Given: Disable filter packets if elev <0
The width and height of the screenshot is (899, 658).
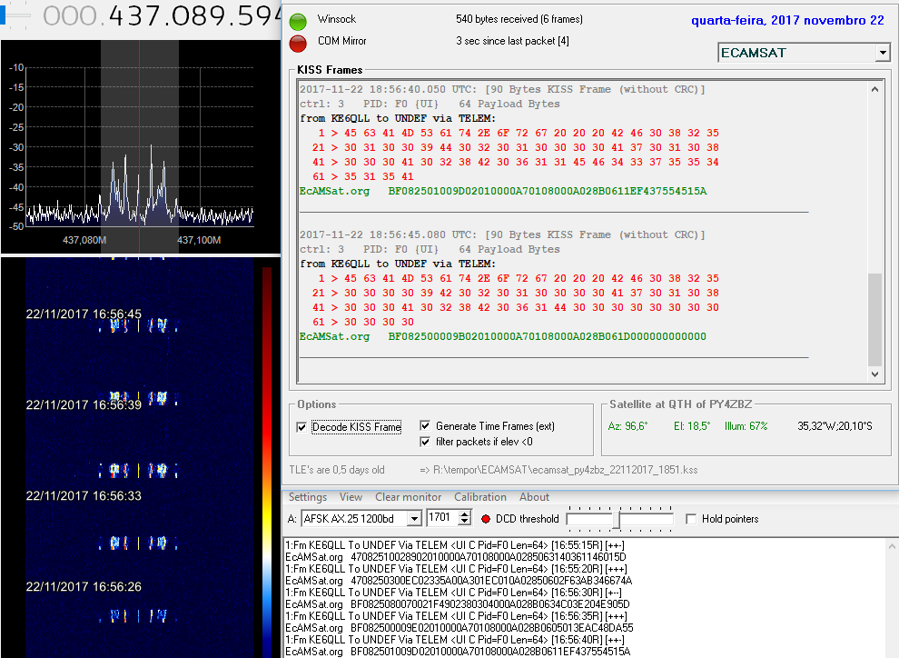Looking at the screenshot, I should click(425, 442).
